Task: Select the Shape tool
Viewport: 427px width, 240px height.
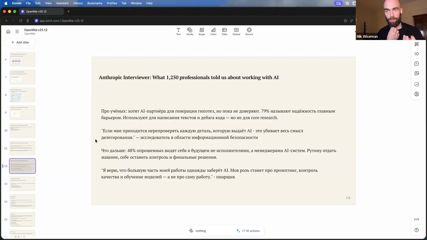Action: coord(202,32)
